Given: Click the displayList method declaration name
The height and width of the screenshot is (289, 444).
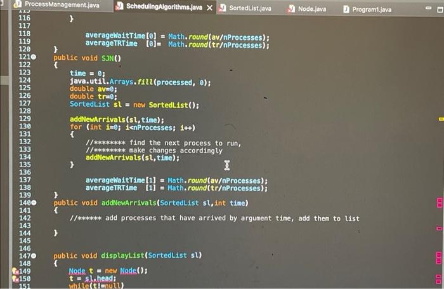Looking at the screenshot, I should point(122,255).
